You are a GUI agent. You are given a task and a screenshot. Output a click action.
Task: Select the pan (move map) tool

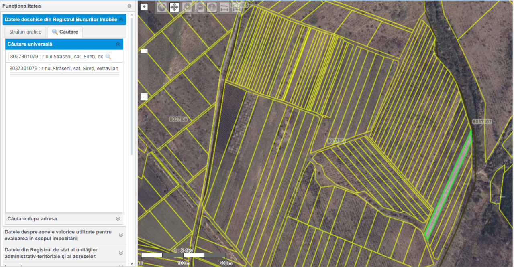(174, 7)
